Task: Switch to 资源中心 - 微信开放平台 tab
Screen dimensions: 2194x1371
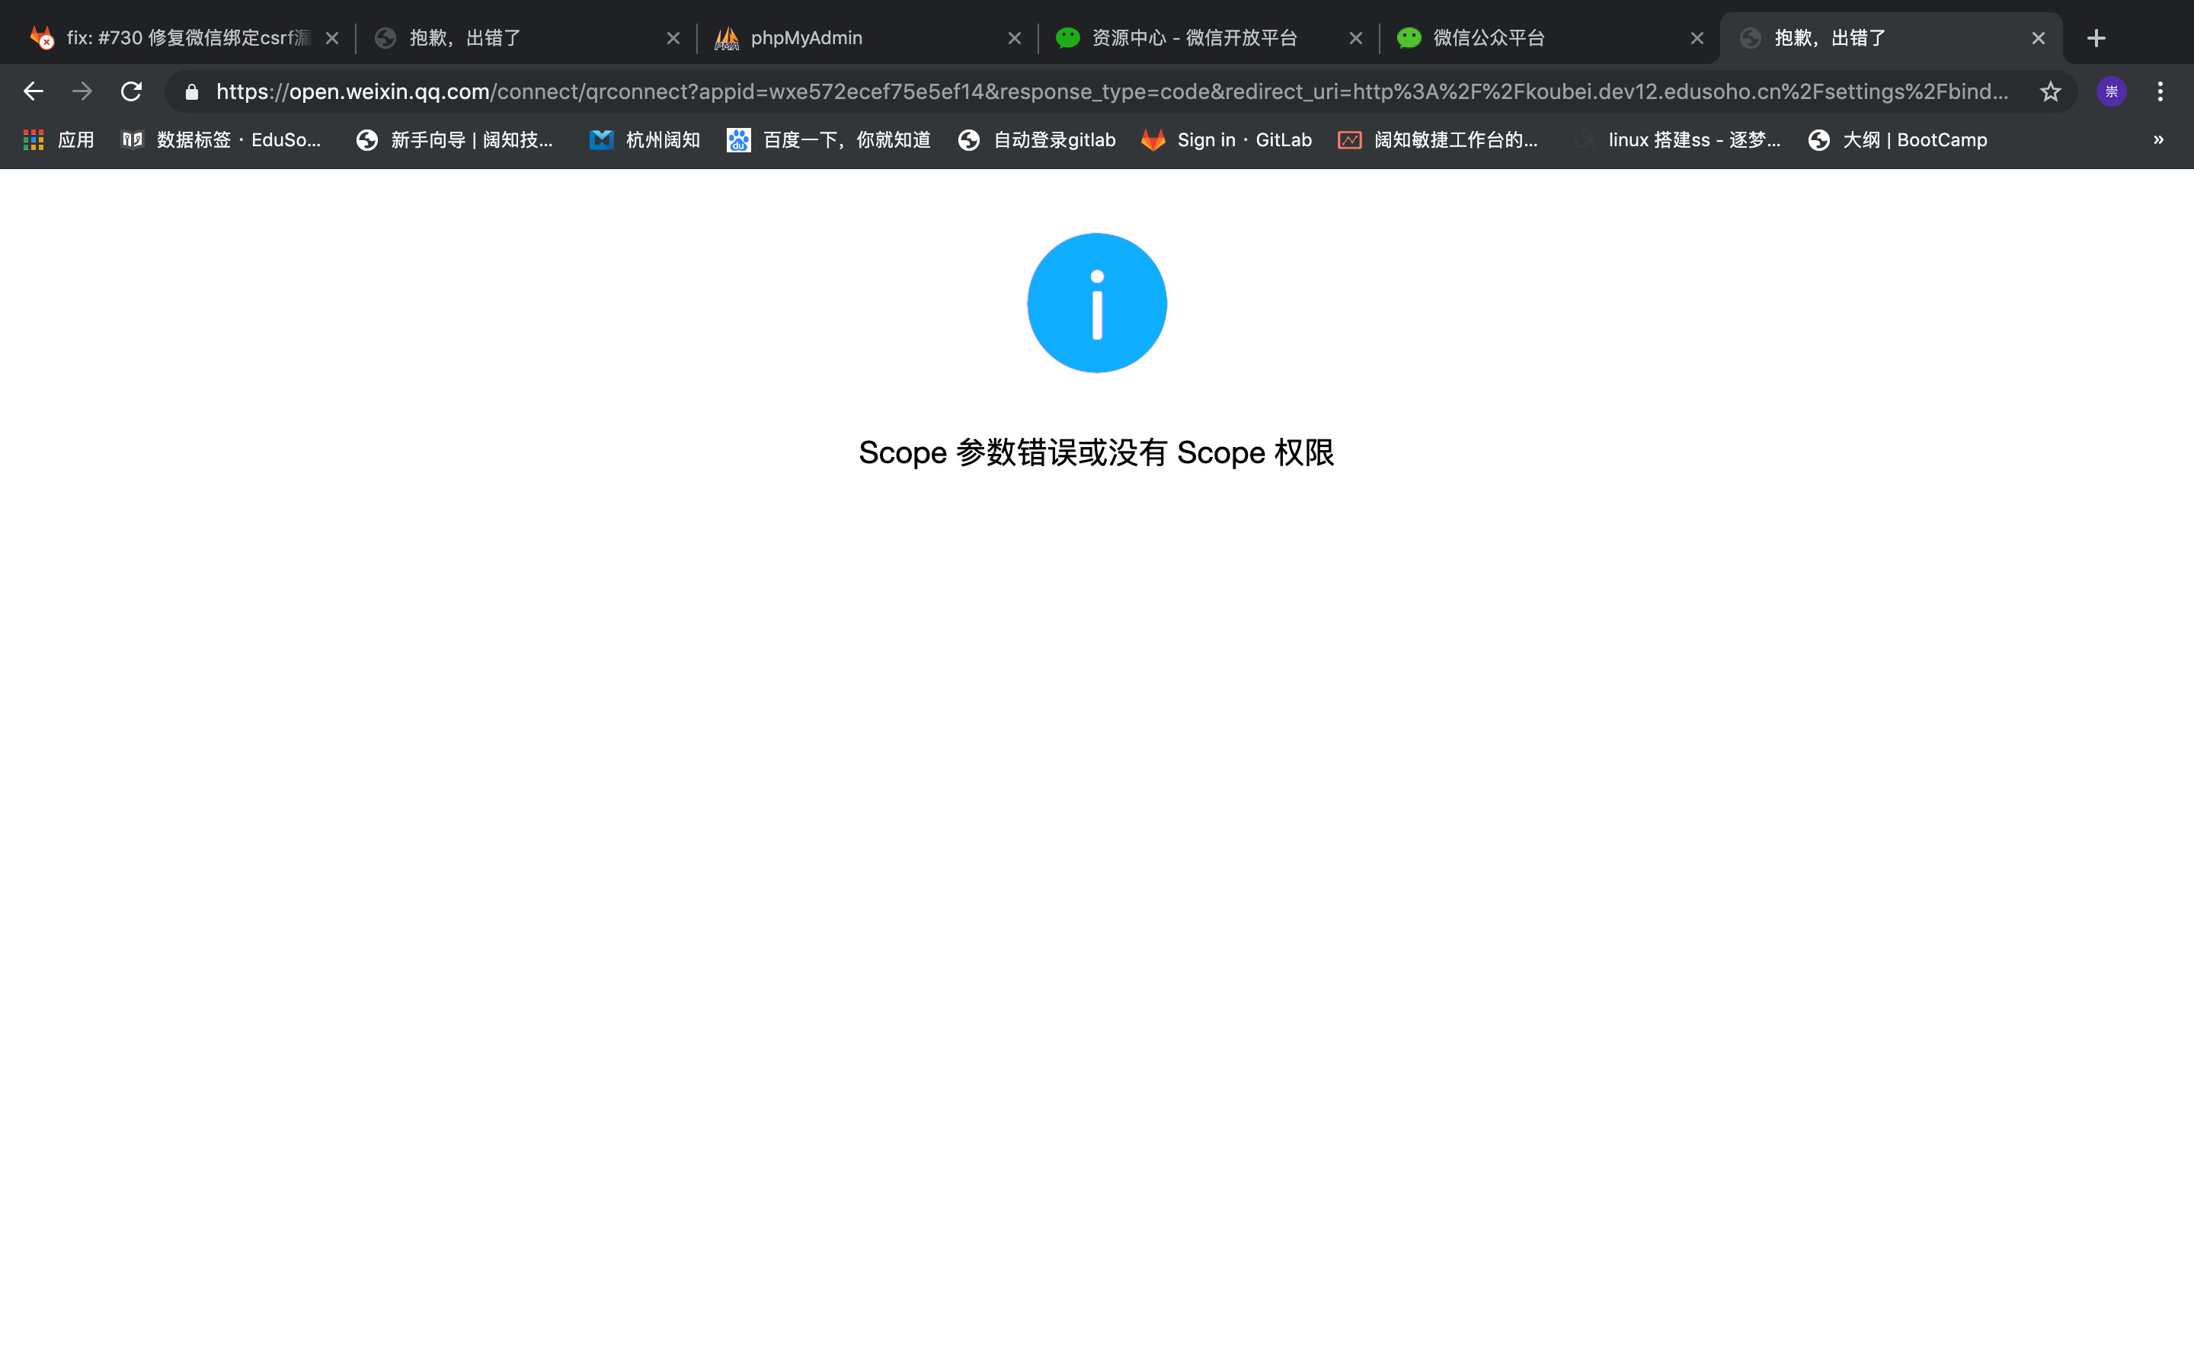Action: click(1194, 38)
